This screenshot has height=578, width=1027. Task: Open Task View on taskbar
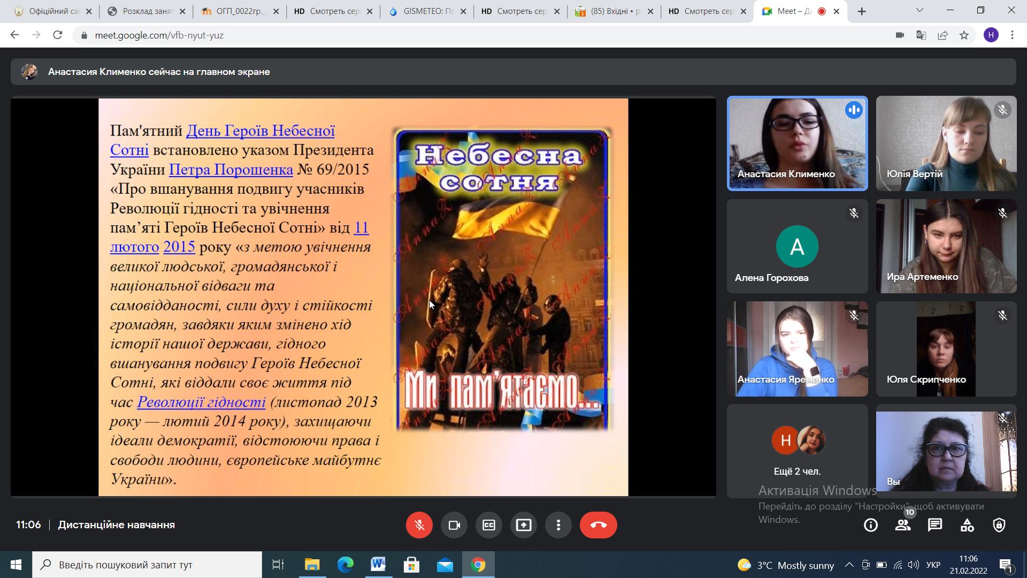point(278,565)
